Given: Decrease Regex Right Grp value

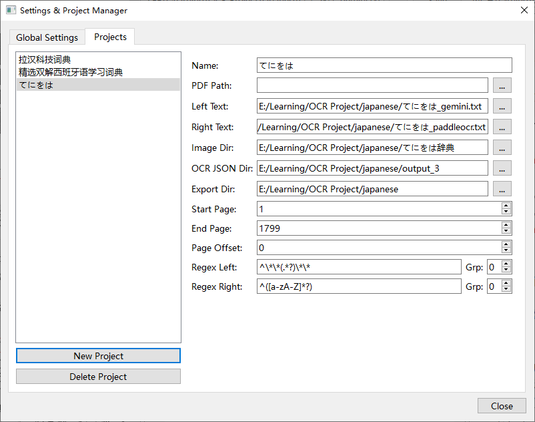Looking at the screenshot, I should click(506, 290).
